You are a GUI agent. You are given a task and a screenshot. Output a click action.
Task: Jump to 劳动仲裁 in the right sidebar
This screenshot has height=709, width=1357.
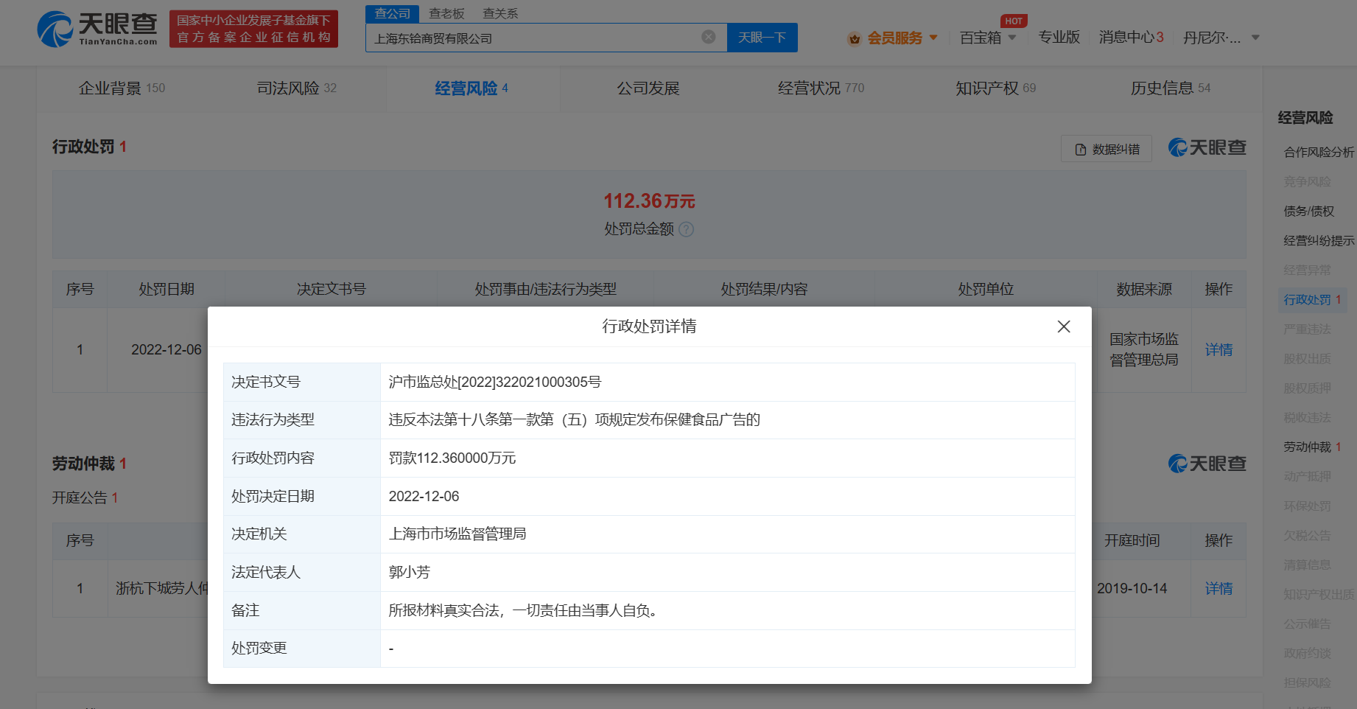(x=1312, y=447)
